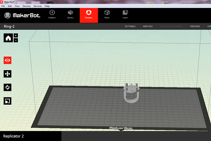Open the Edit menu
The width and height of the screenshot is (211, 141).
pos(10,6)
